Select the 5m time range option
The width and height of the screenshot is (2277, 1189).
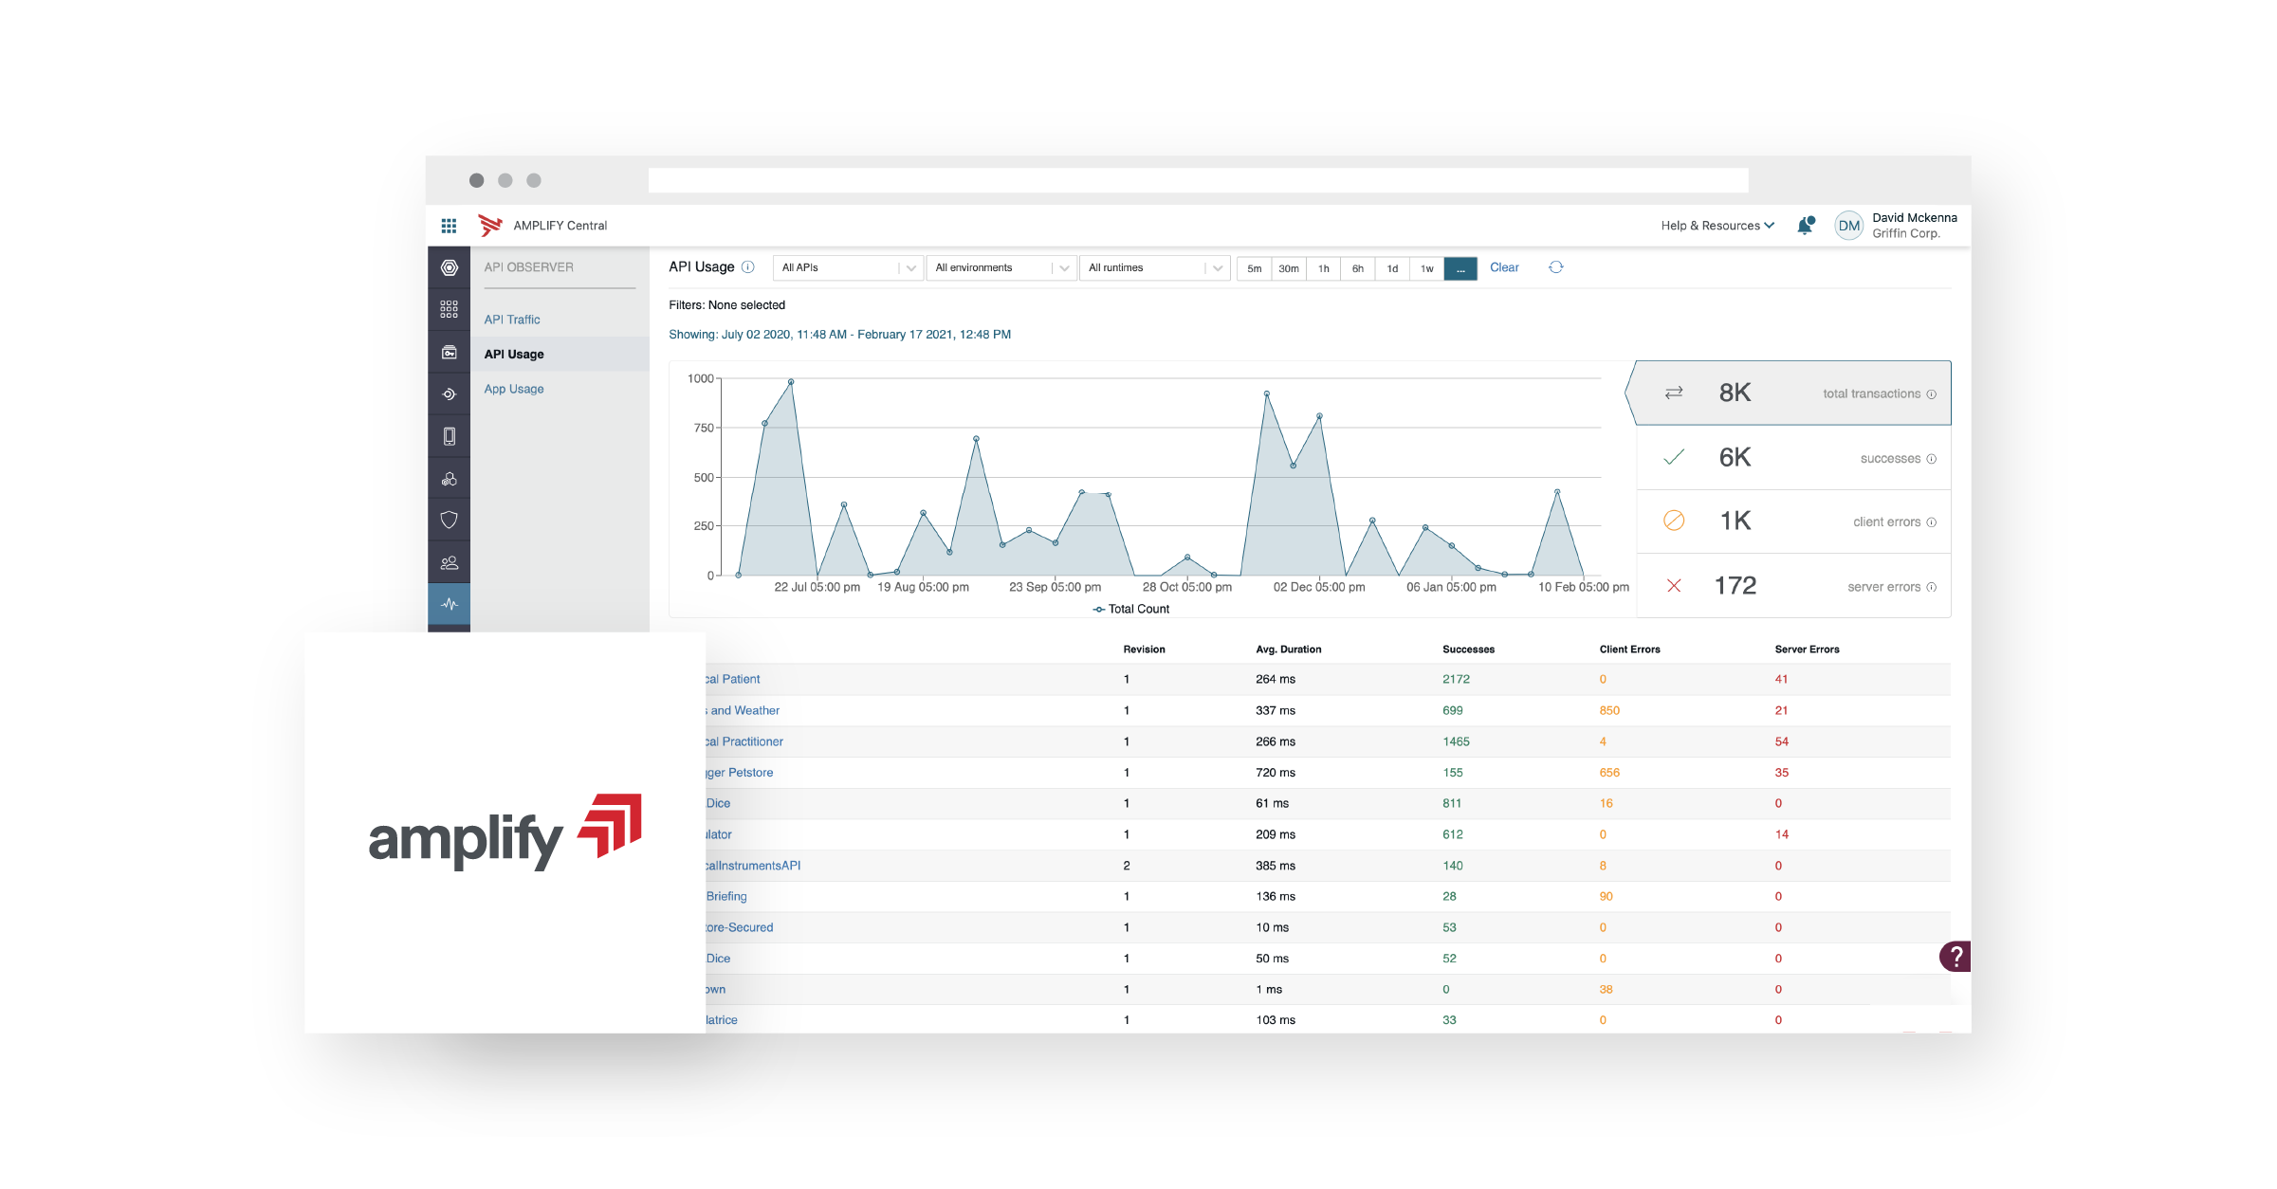pos(1254,268)
